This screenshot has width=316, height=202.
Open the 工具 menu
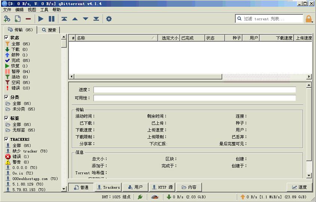[x=44, y=10]
